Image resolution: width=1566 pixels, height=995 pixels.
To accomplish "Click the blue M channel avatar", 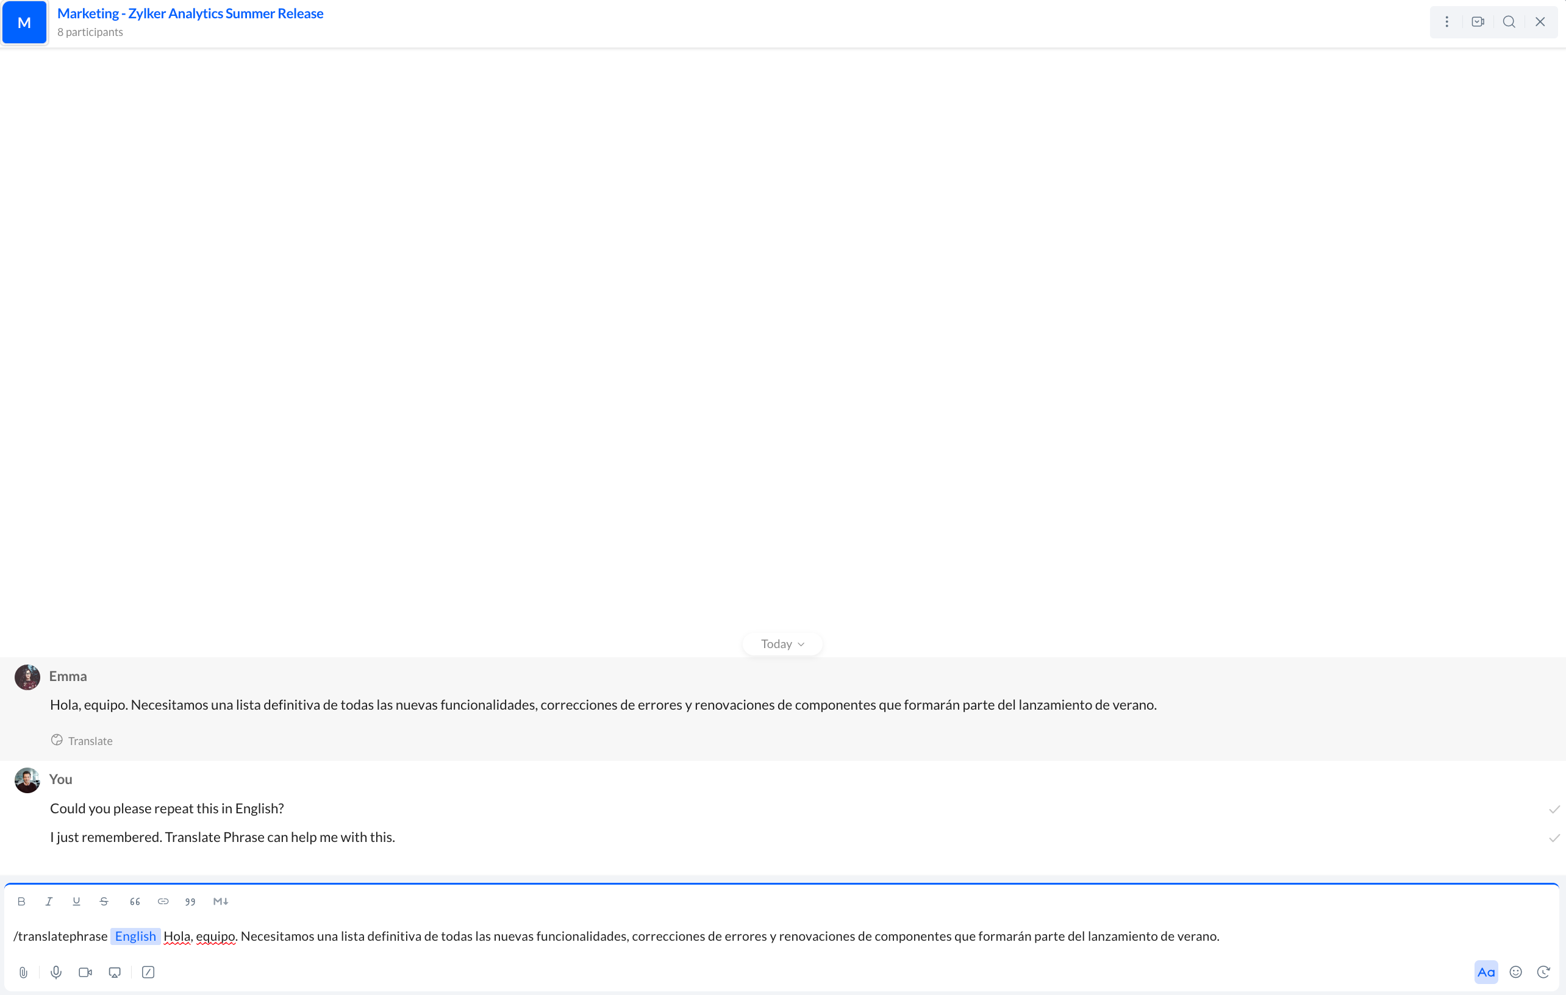I will click(x=25, y=23).
